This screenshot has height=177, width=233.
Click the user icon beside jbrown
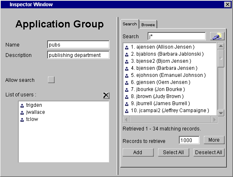tap(127, 97)
